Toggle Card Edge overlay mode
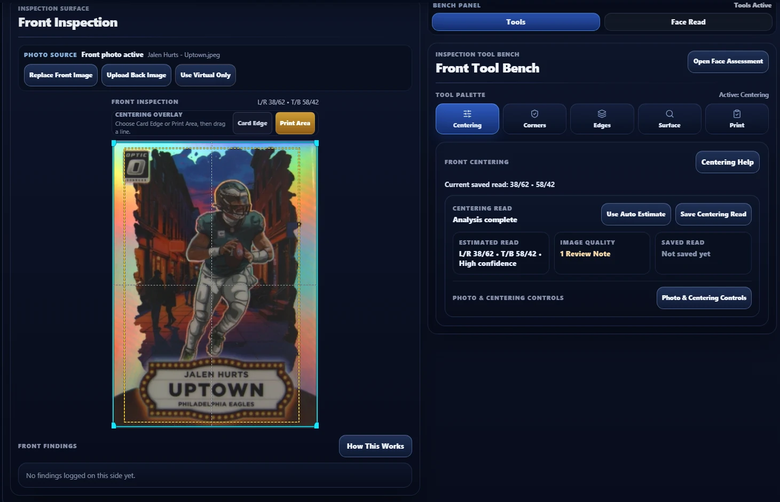Image resolution: width=780 pixels, height=502 pixels. [x=253, y=123]
